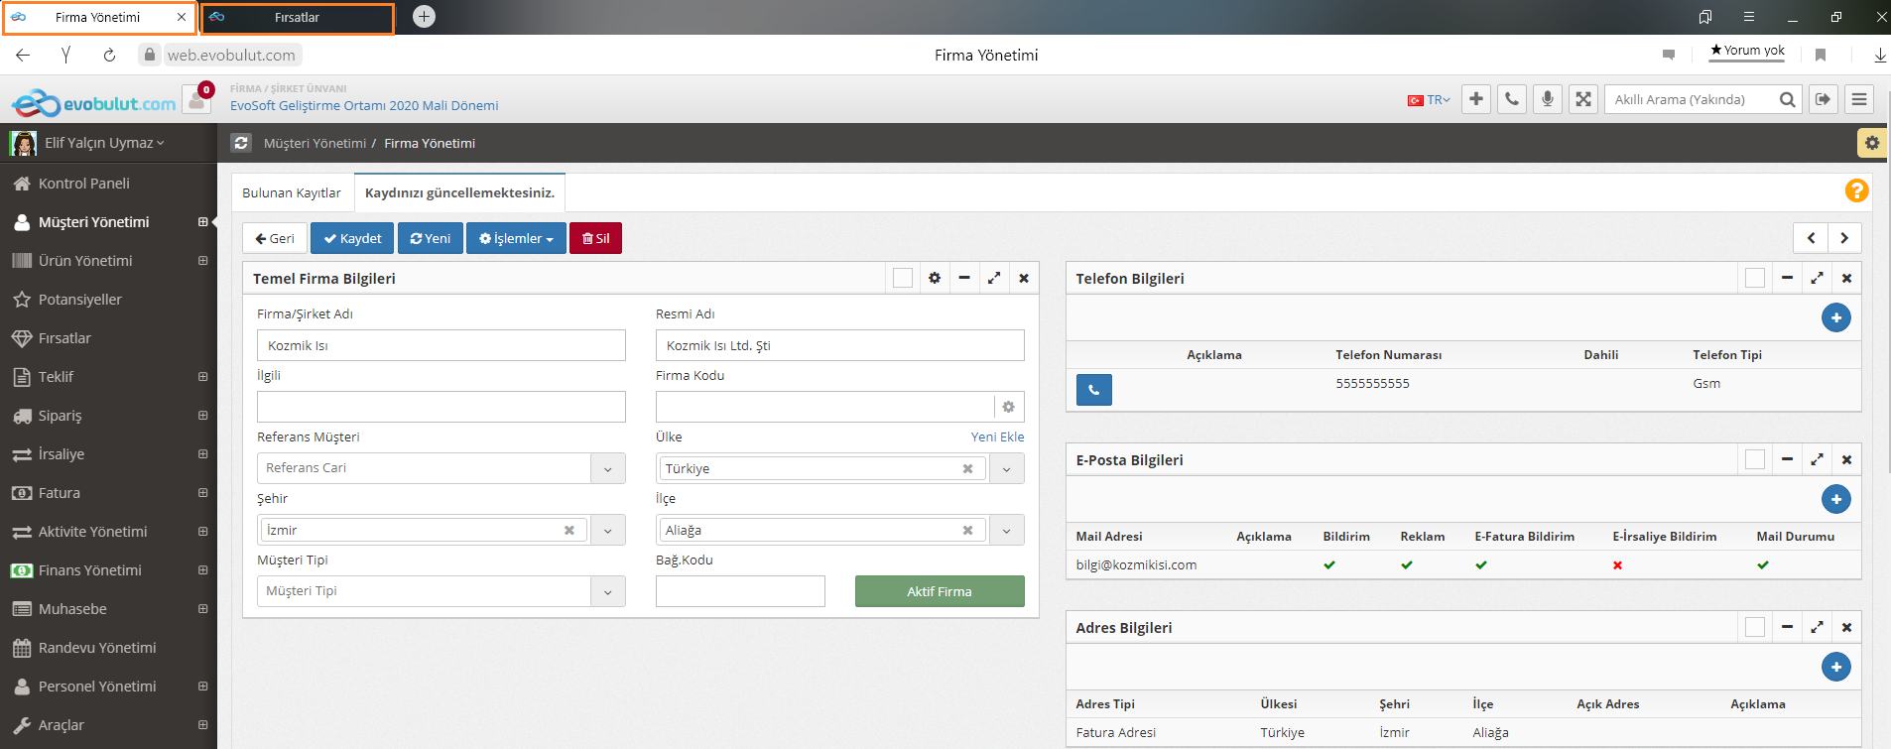1891x749 pixels.
Task: Open Fırsatlar in the left sidebar
Action: pyautogui.click(x=64, y=338)
